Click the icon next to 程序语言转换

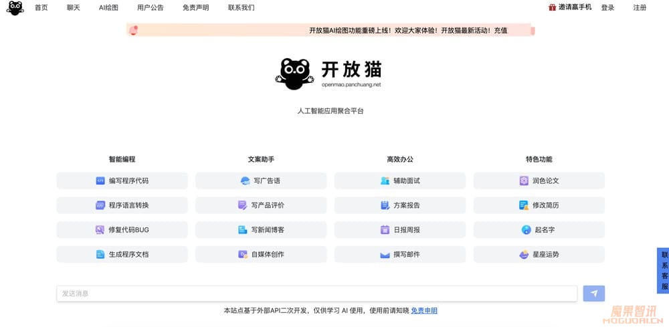100,205
